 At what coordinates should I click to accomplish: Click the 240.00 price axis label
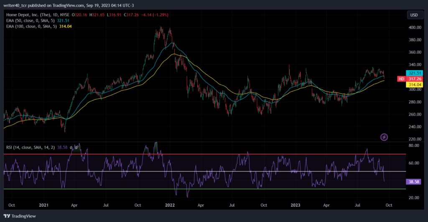coord(415,127)
